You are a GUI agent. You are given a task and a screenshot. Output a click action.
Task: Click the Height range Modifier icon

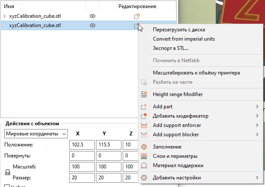(x=144, y=94)
